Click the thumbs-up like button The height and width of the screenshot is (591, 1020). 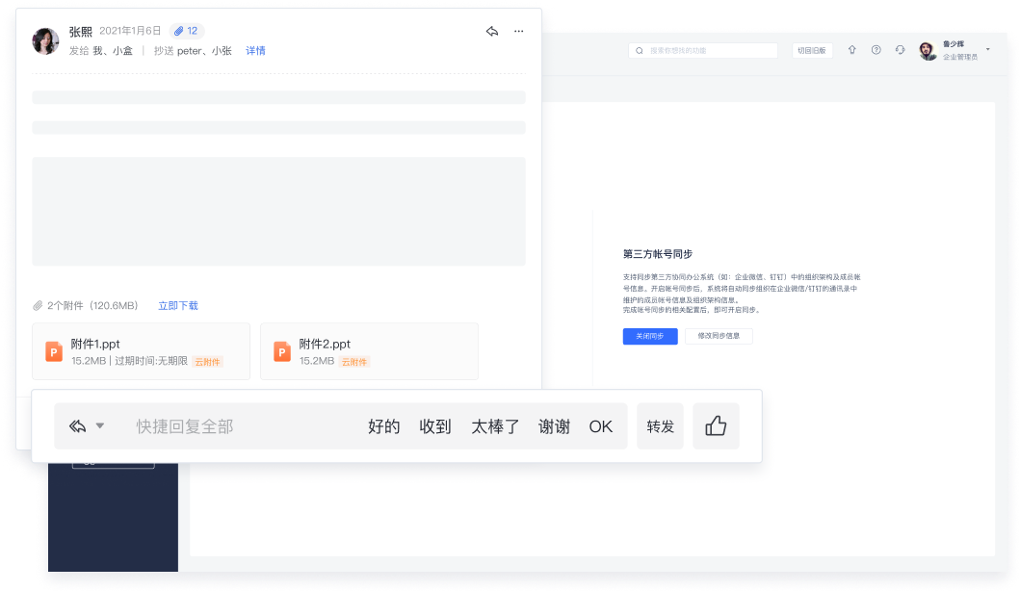pyautogui.click(x=716, y=426)
